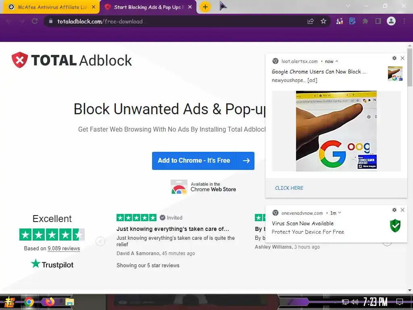413x310 pixels.
Task: Open settings for loot.alertsx.com notification
Action: (x=394, y=58)
